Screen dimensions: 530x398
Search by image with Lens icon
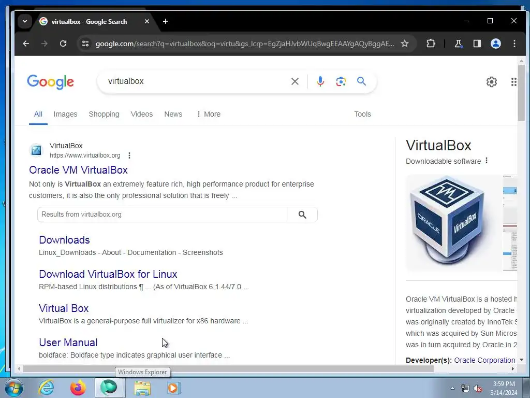(x=341, y=81)
